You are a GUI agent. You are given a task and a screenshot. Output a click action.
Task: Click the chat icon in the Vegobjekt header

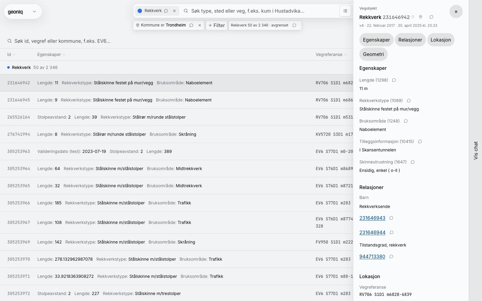click(x=431, y=17)
